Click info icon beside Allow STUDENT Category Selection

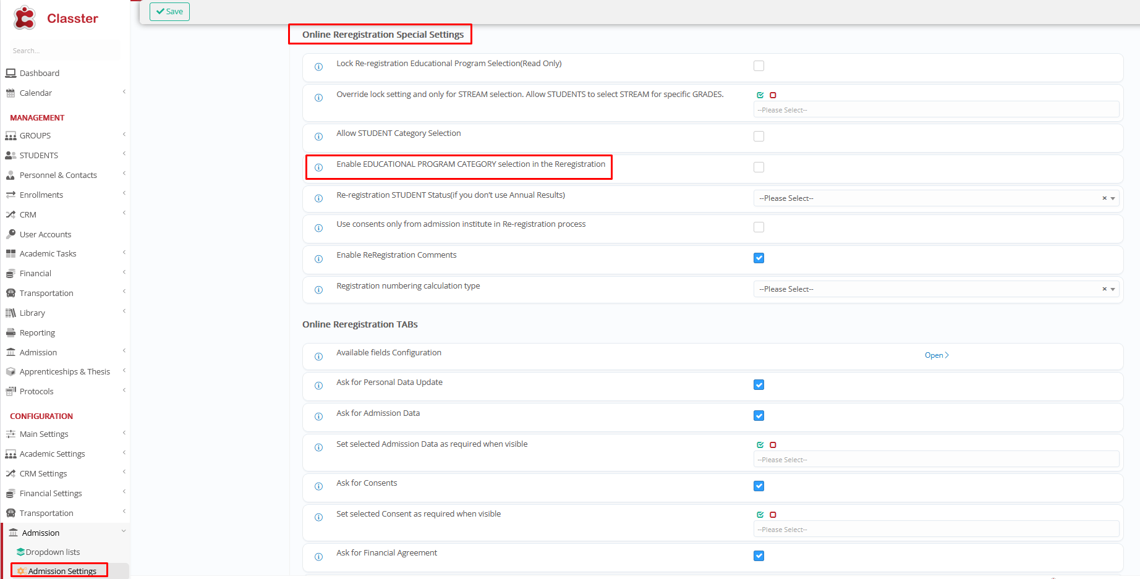(x=318, y=137)
